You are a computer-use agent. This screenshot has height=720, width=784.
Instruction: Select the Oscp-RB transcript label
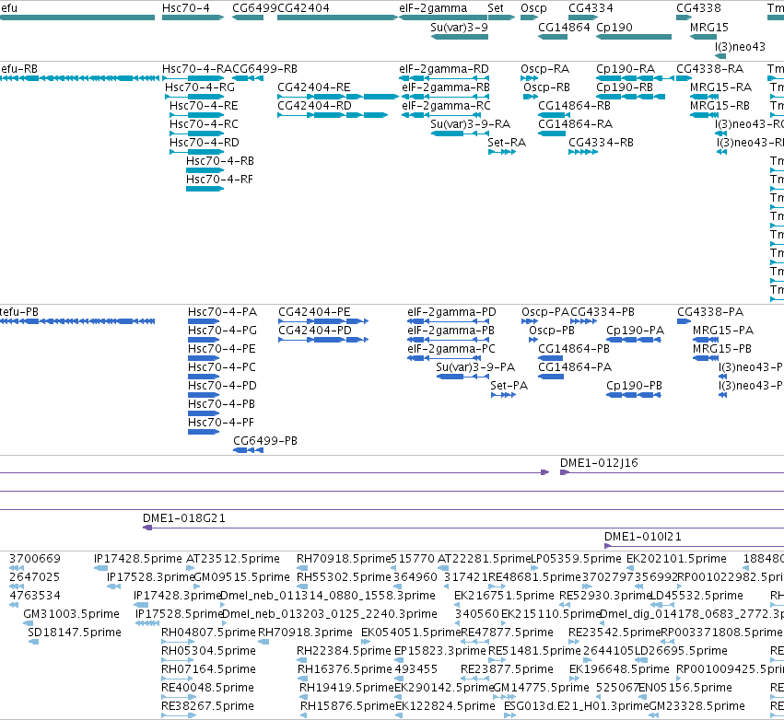coord(546,88)
